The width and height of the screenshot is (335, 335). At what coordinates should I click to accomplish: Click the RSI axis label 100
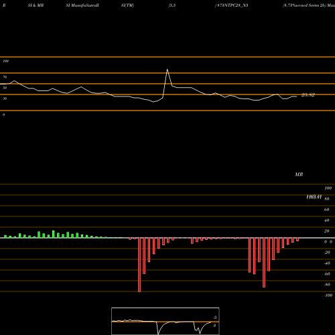point(6,61)
